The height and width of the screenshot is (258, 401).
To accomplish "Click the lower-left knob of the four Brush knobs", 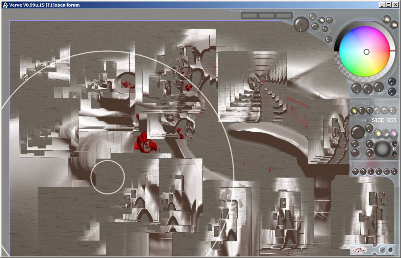I will (355, 153).
